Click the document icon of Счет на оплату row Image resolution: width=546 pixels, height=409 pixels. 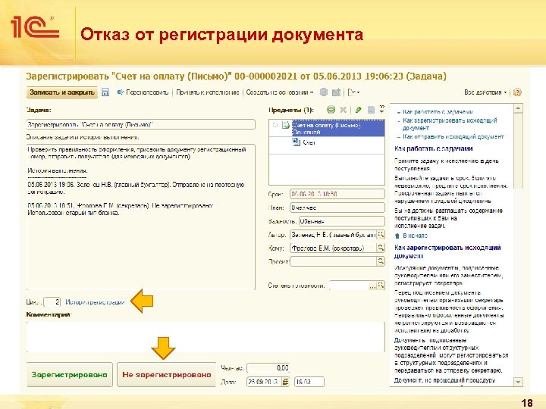coord(286,125)
